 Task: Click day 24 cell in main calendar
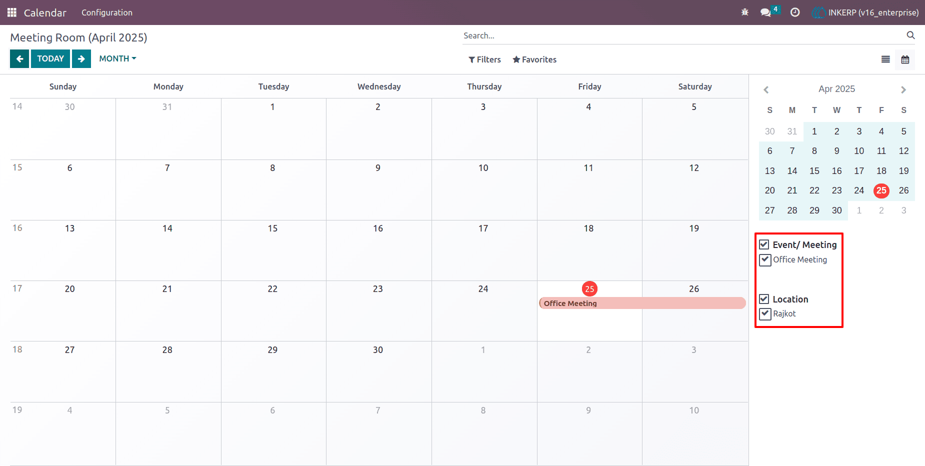click(484, 311)
